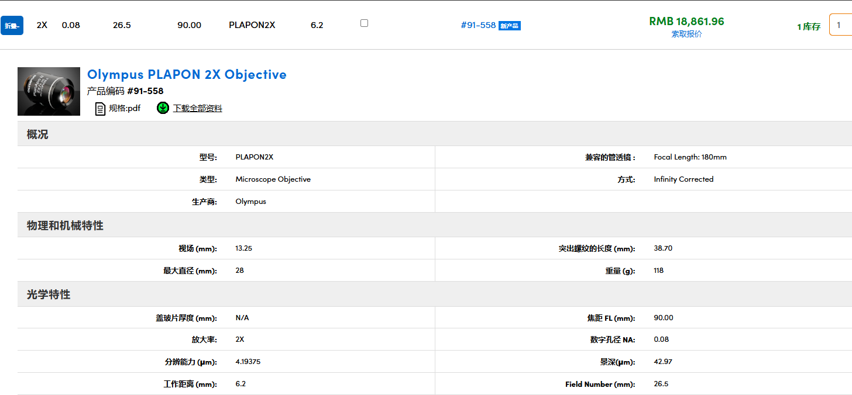Select the 物理和机械特性 section header
The width and height of the screenshot is (852, 395).
[65, 226]
